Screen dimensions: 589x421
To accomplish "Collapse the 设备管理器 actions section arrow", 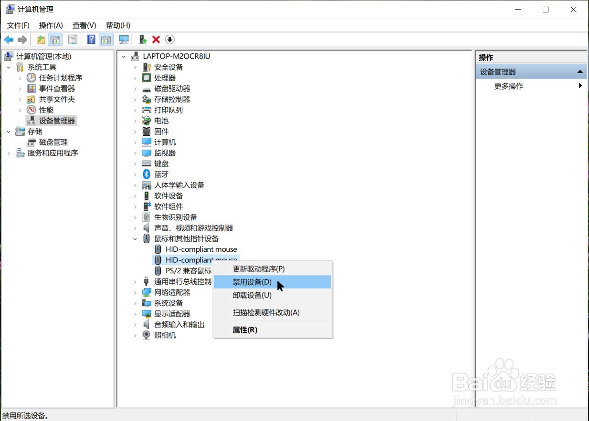I will tap(580, 72).
